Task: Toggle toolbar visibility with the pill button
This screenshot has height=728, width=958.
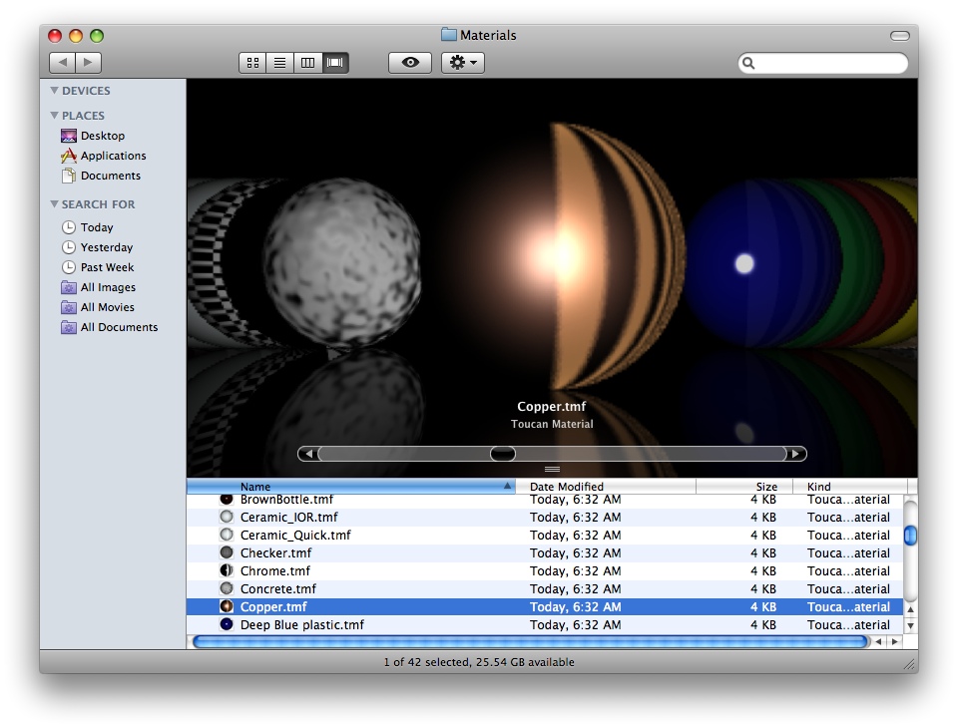Action: tap(899, 36)
